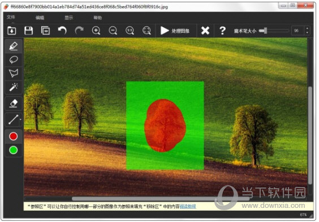Select the lasso tool
Viewport: 319px width, 222px height.
[14, 60]
